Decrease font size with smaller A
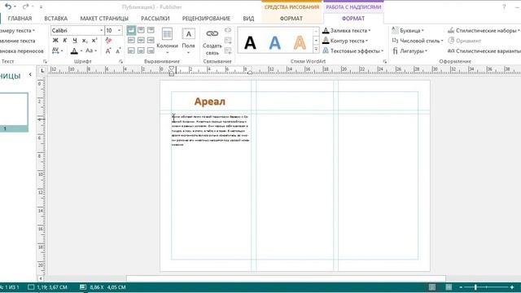521x293 pixels. coord(118,50)
